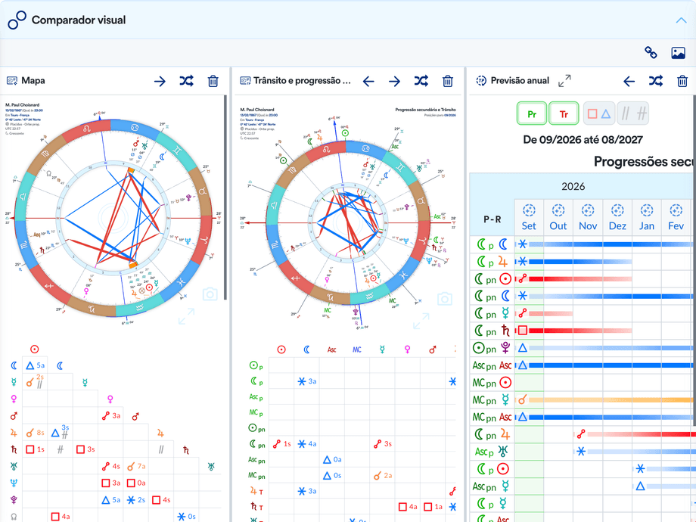Delete the Previsão anual panel

682,81
